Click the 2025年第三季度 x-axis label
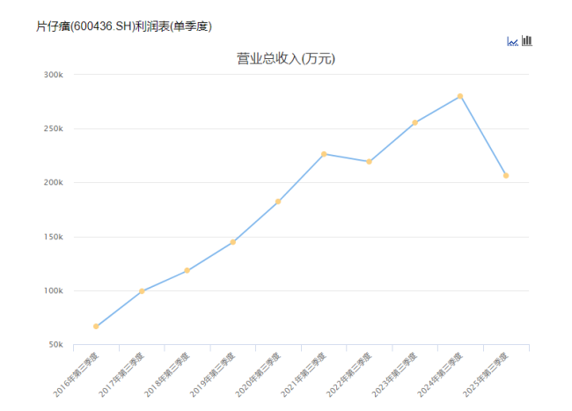 tap(487, 371)
